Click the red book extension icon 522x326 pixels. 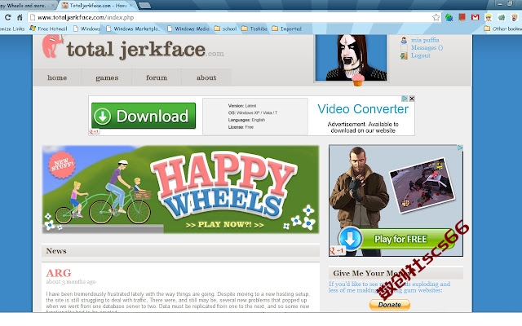[x=462, y=17]
